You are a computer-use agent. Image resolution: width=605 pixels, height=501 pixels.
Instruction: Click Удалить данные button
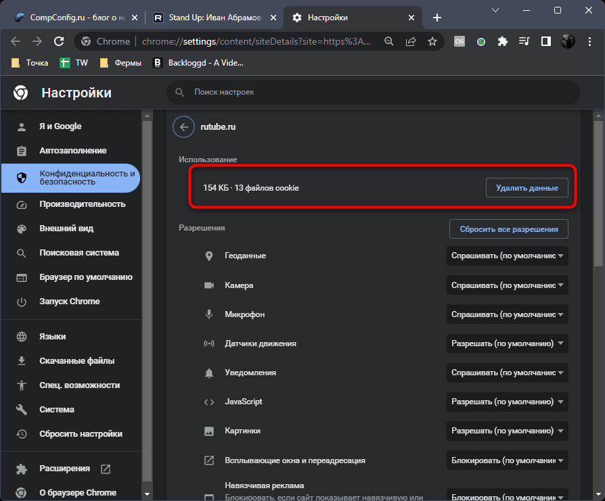click(526, 188)
